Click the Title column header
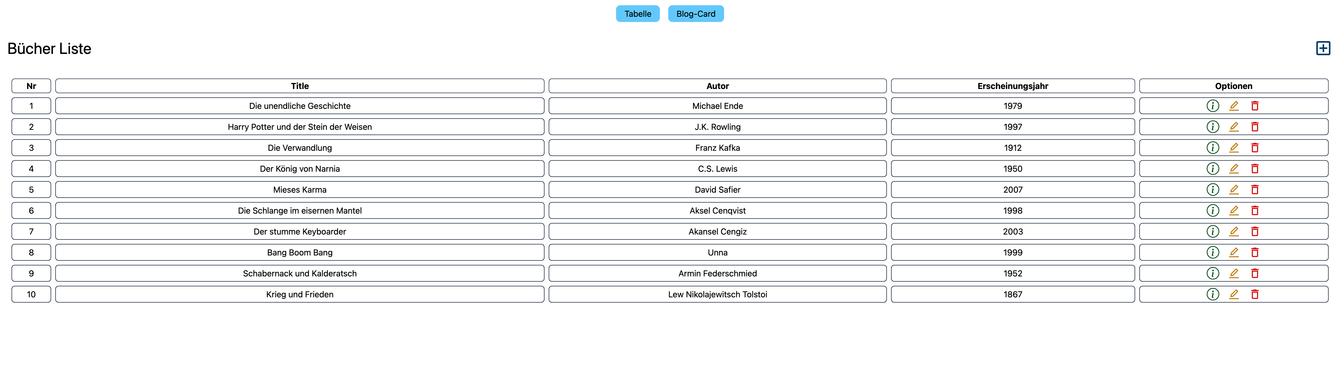Screen dimensions: 1337x379 point(299,86)
